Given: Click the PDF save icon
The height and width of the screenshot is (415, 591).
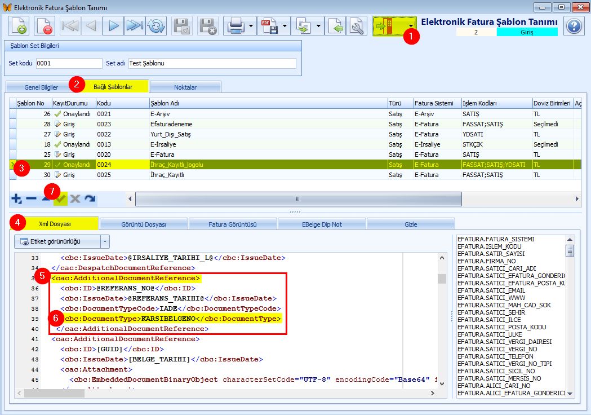Looking at the screenshot, I should coord(269,26).
